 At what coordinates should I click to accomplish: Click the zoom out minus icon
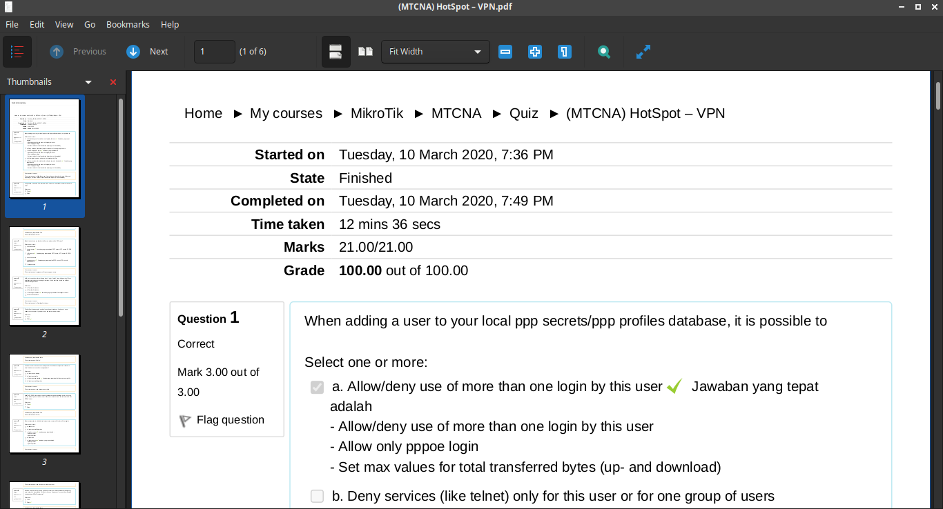coord(505,52)
